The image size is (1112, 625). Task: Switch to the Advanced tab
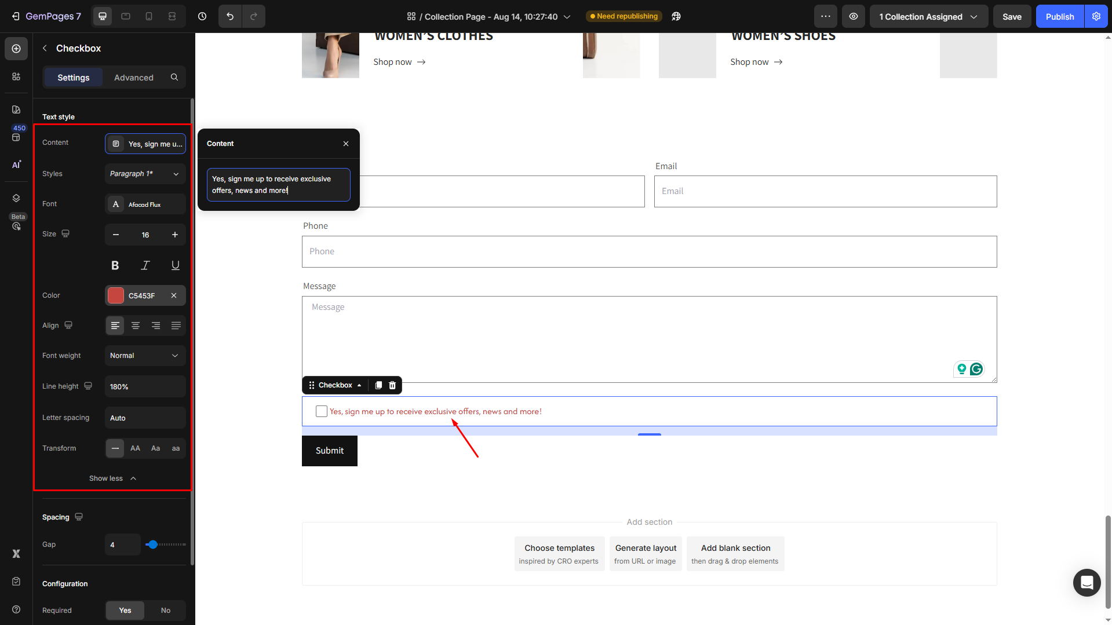(x=133, y=78)
